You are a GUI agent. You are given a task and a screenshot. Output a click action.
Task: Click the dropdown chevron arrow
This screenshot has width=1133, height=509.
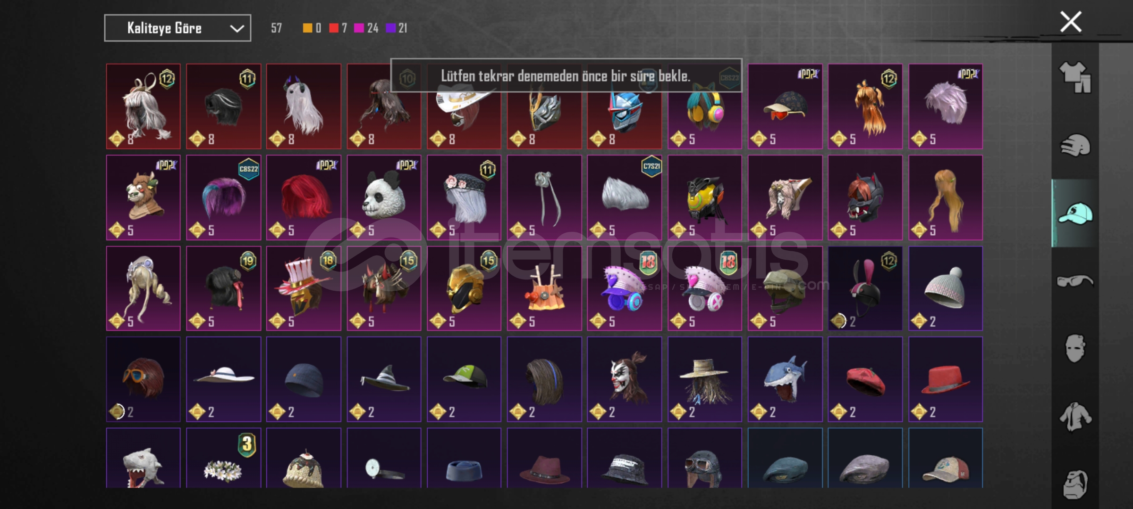[x=237, y=29]
